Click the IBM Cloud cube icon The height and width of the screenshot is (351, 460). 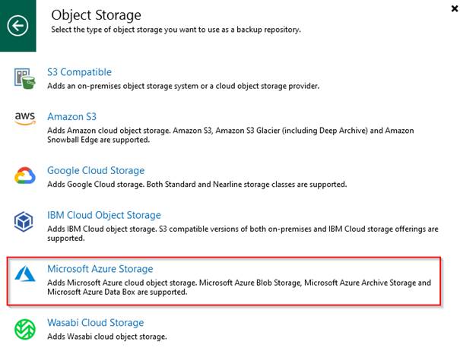pyautogui.click(x=24, y=221)
